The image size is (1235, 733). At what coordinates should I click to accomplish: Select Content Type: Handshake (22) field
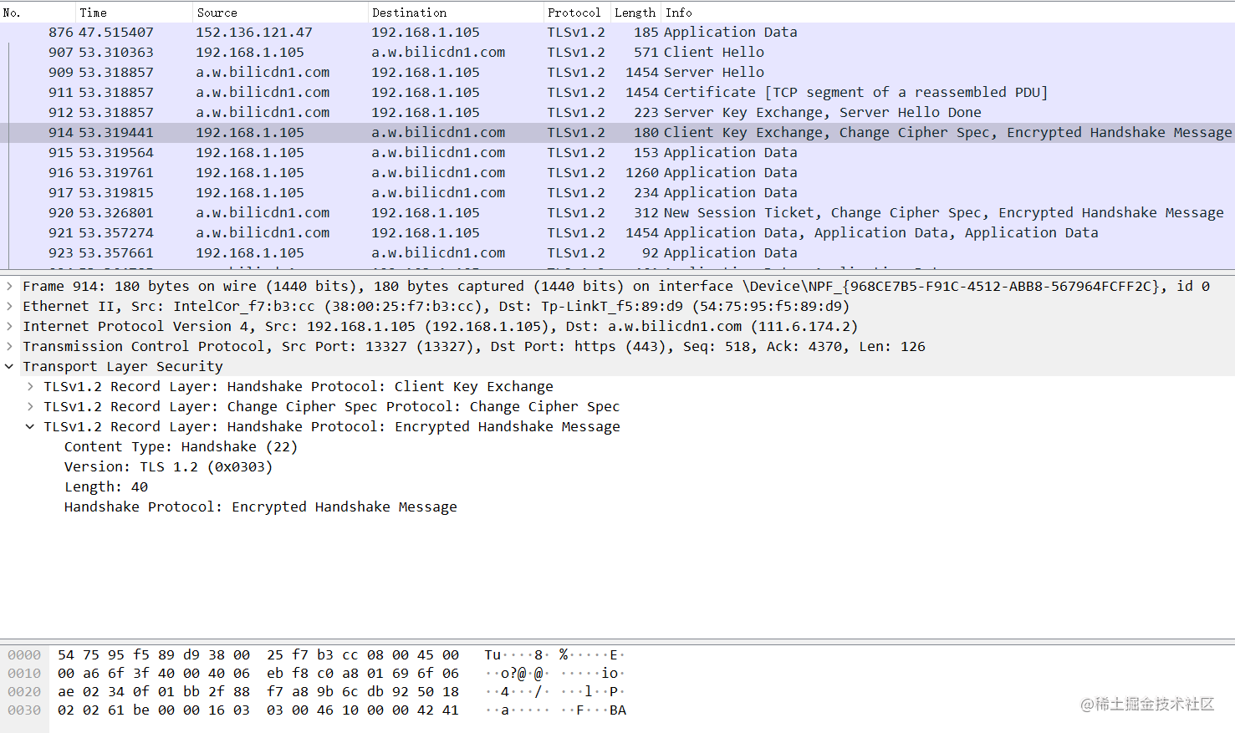(181, 446)
